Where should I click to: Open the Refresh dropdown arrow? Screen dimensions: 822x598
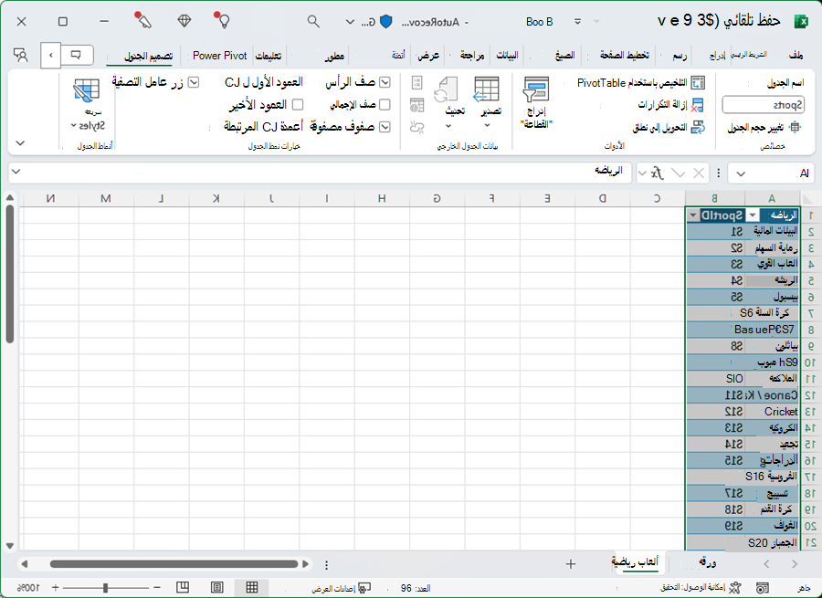click(448, 126)
